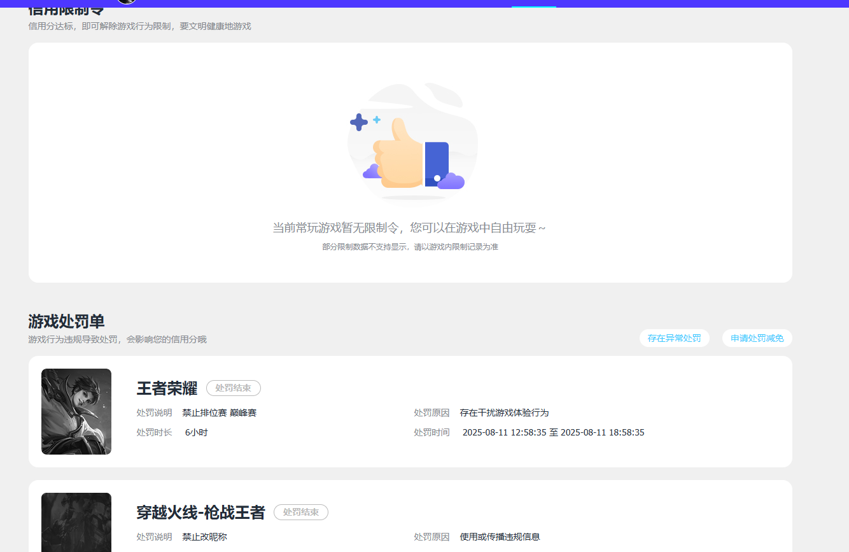Click the 游戏处罚单 section heading
This screenshot has height=552, width=849.
coord(66,322)
